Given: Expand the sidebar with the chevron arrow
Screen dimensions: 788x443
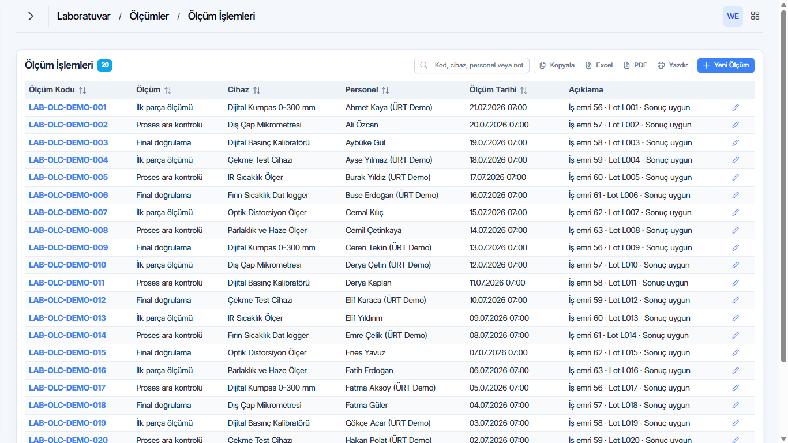Looking at the screenshot, I should [x=31, y=16].
